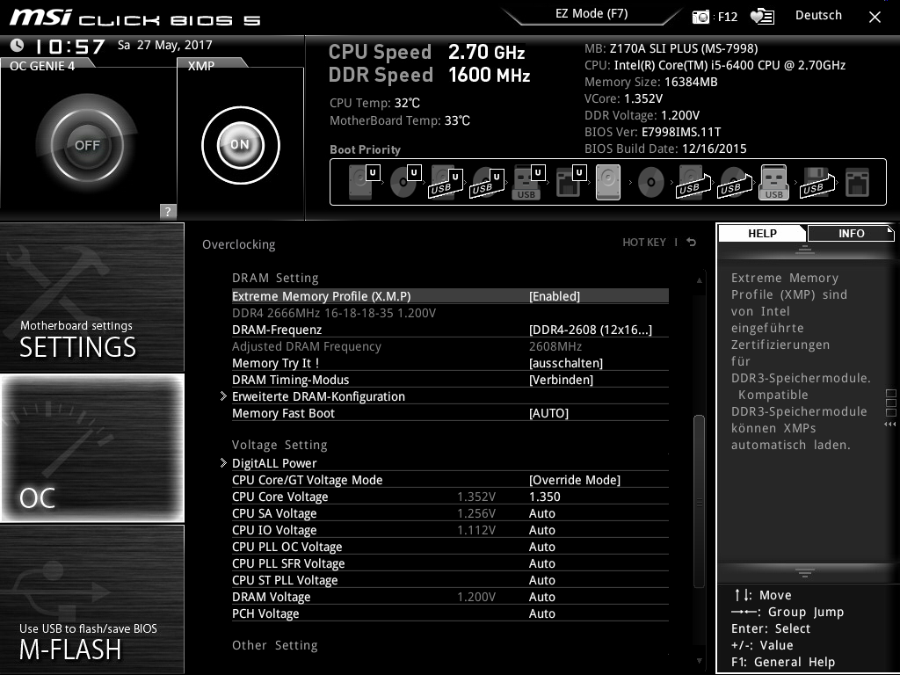The image size is (900, 675).
Task: Click the date Sa 27 May, 2017
Action: click(x=164, y=45)
